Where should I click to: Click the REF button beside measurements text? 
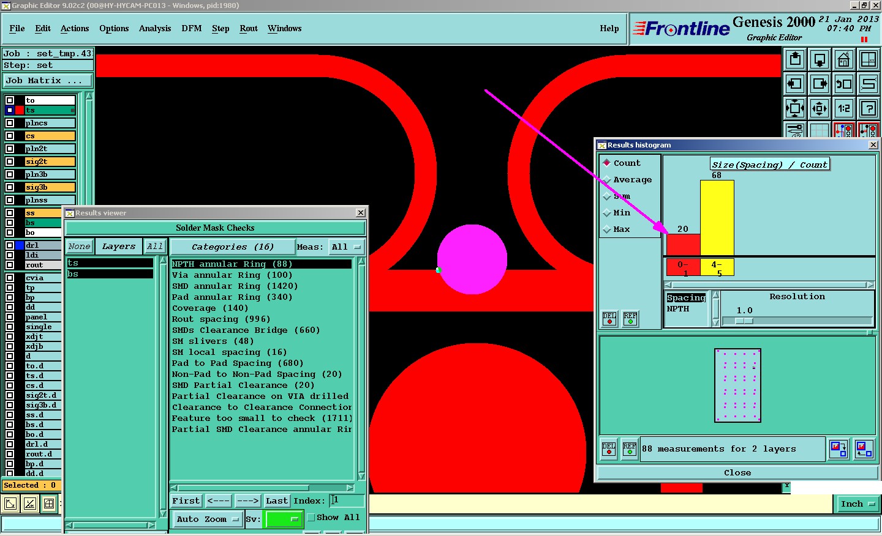point(630,449)
